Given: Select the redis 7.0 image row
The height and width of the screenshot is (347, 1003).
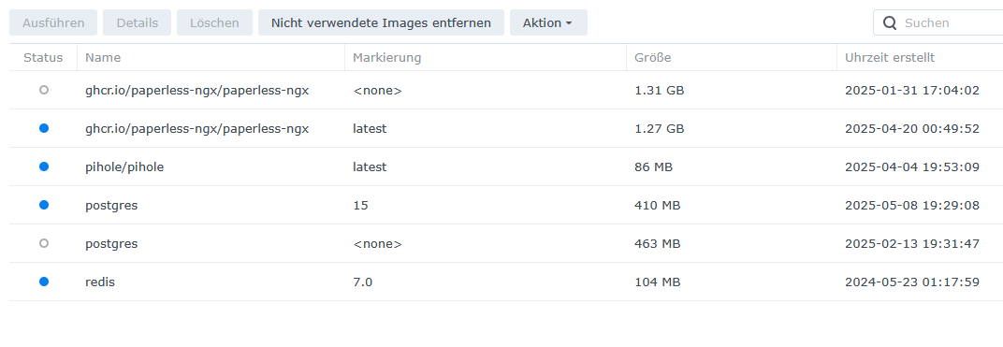Looking at the screenshot, I should click(506, 282).
